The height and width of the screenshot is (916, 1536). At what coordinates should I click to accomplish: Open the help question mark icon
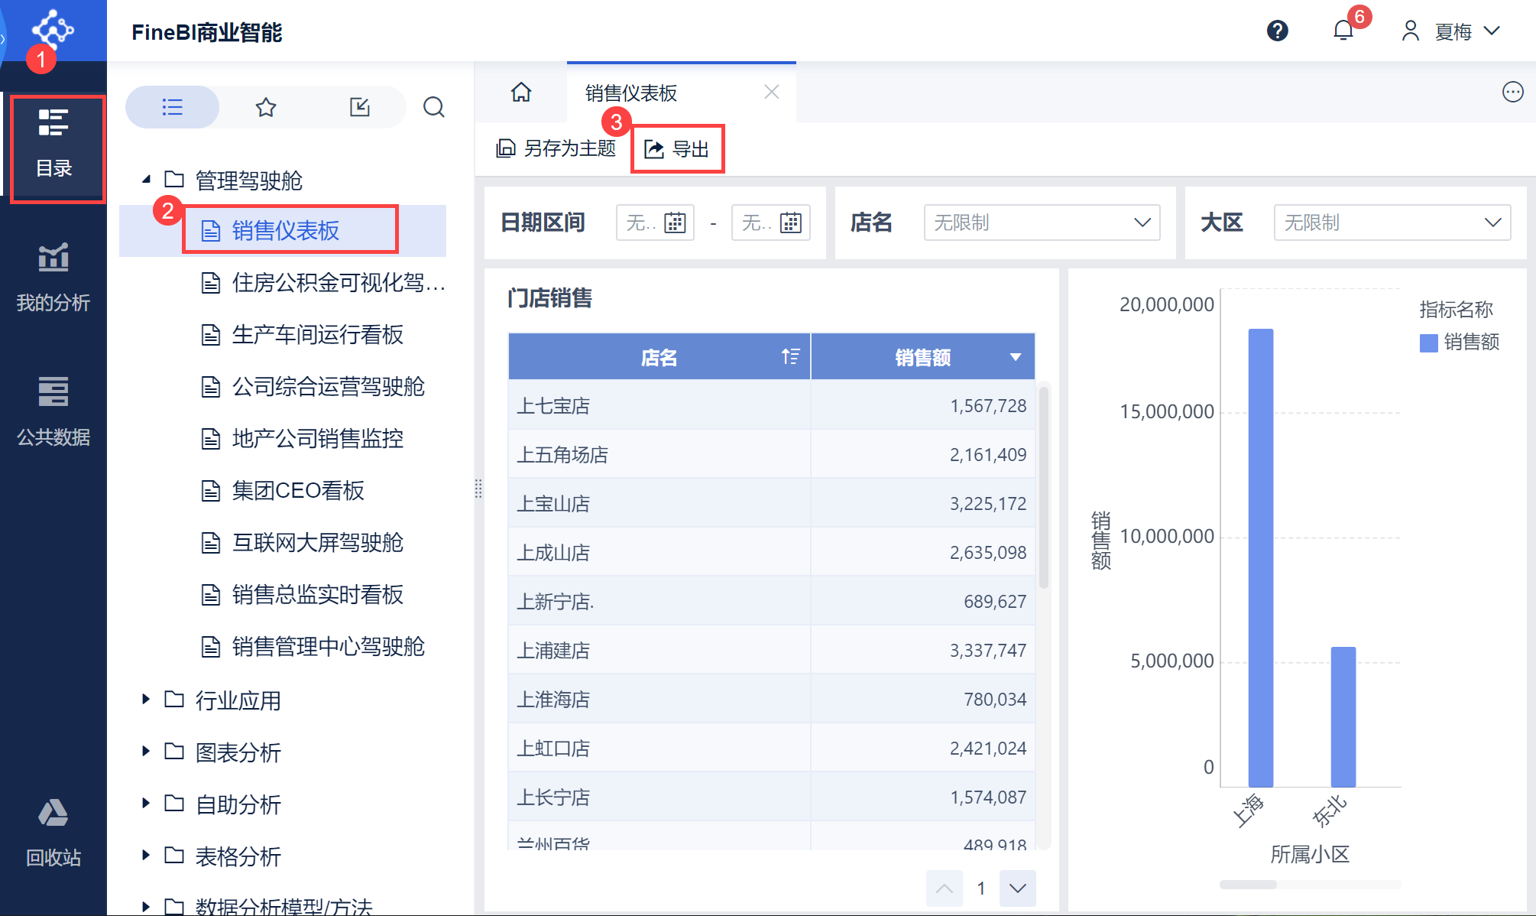1277,31
